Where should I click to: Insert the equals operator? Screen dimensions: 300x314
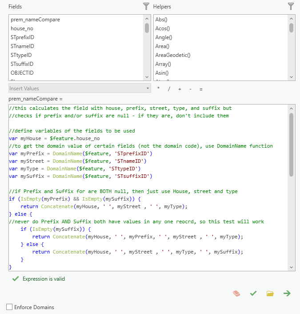pyautogui.click(x=201, y=89)
